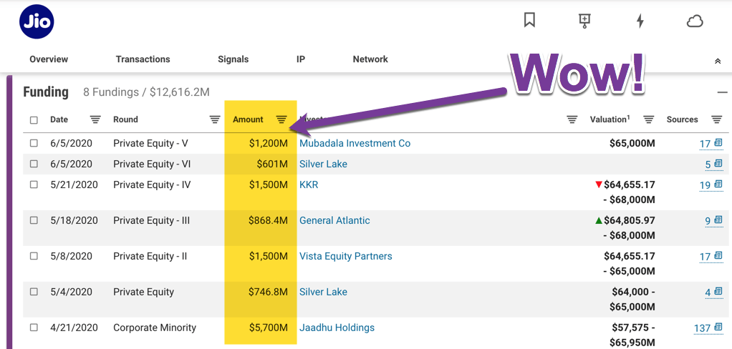Click the $5,700M amount cell

pyautogui.click(x=268, y=328)
